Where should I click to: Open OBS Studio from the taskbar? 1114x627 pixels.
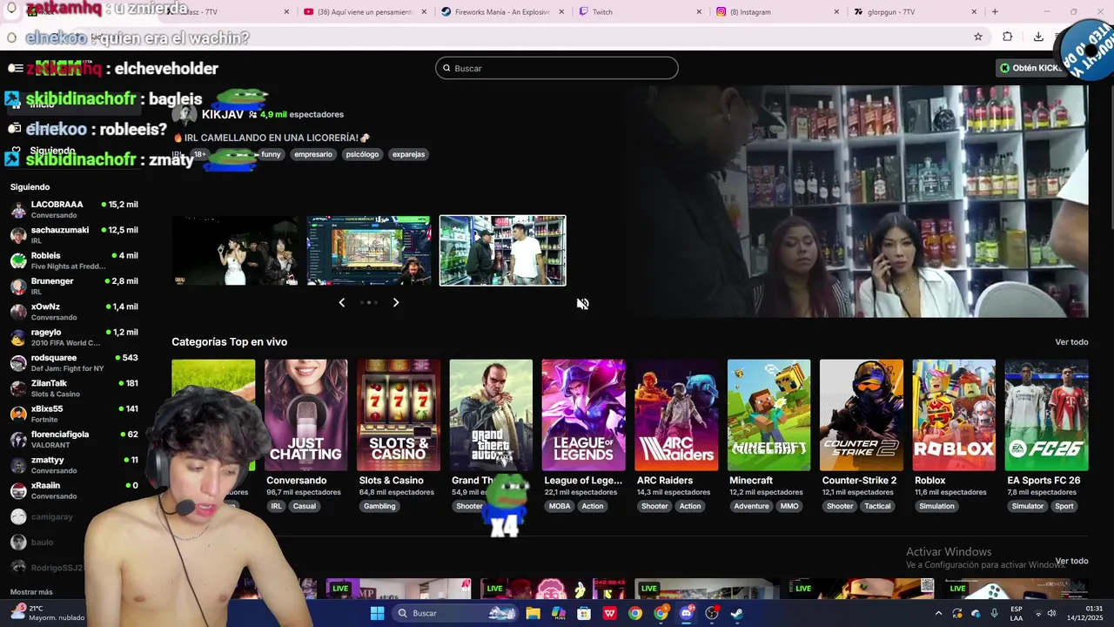(711, 613)
